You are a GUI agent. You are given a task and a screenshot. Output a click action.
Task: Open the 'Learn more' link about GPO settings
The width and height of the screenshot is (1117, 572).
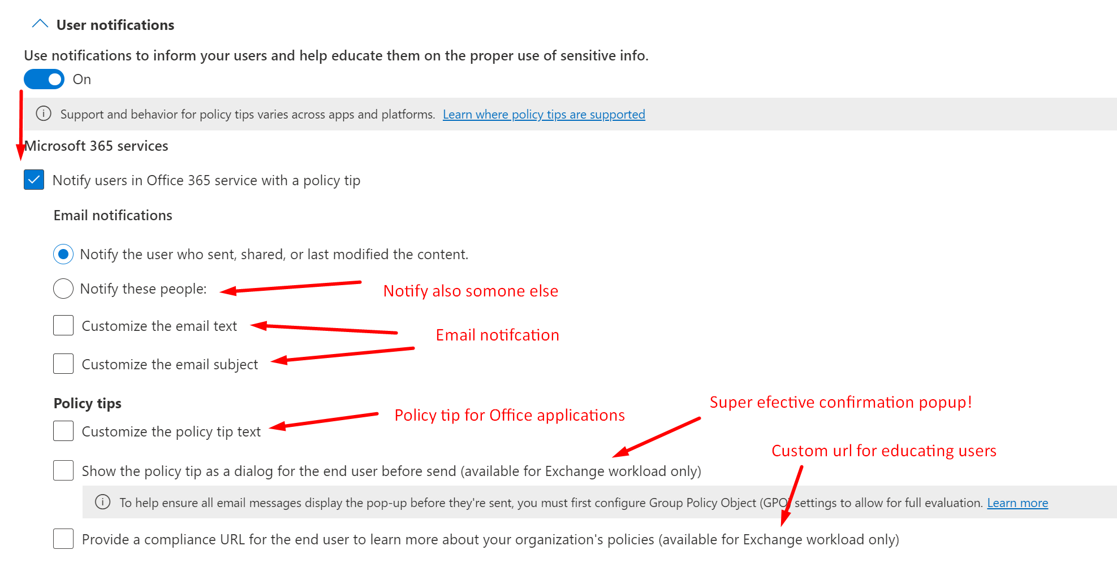1017,503
